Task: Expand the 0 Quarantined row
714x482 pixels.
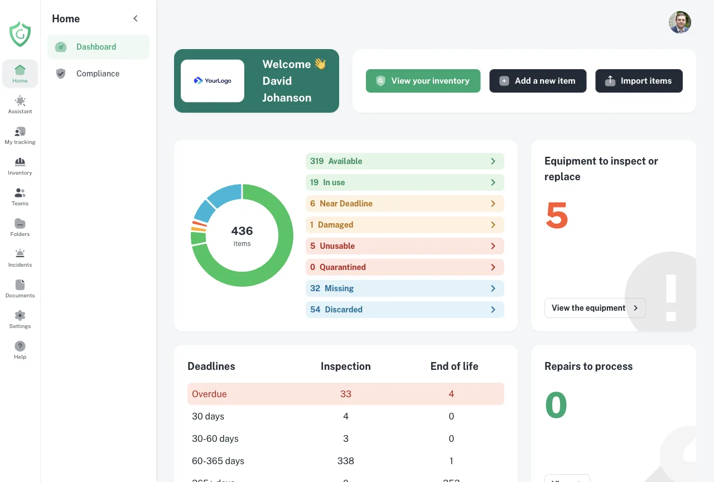Action: [x=405, y=267]
